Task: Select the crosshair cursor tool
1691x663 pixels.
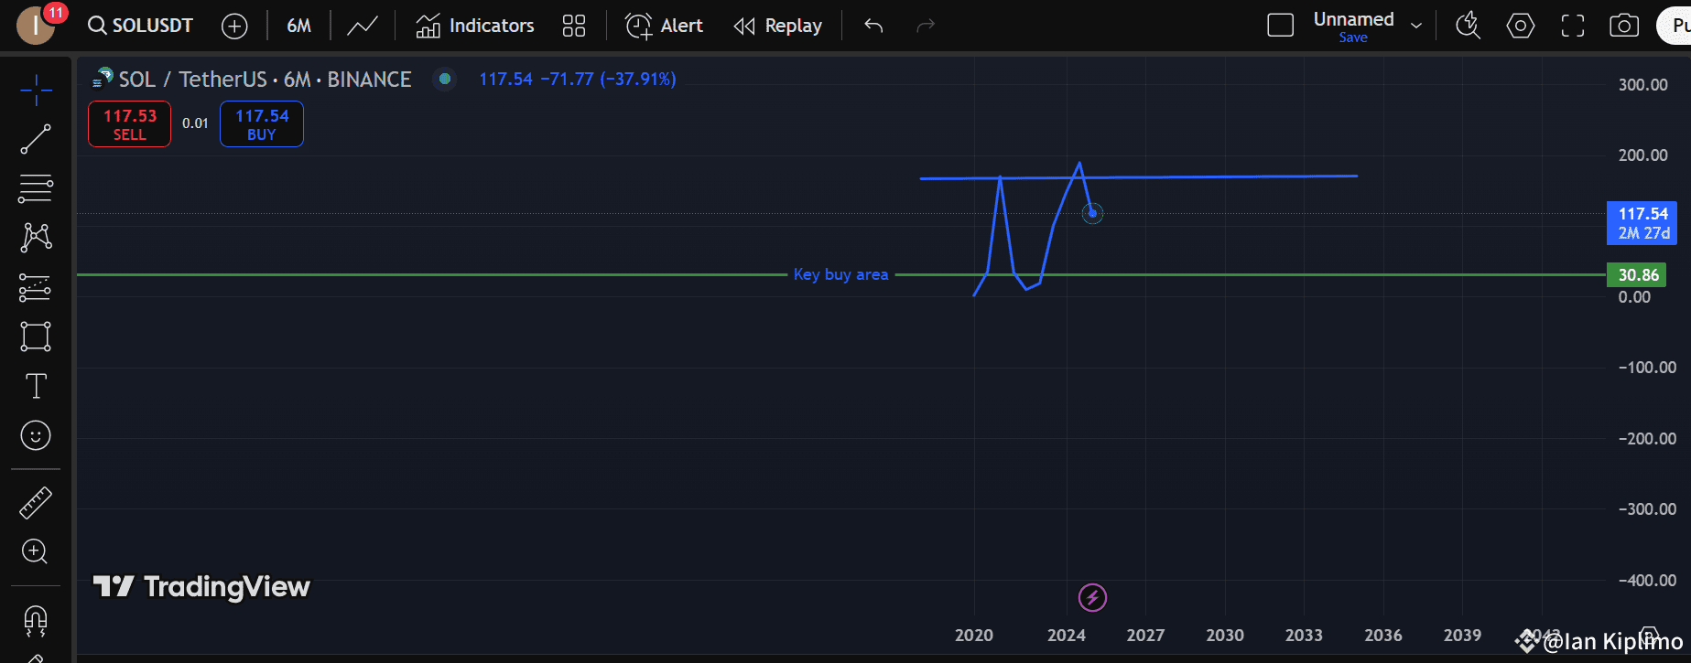Action: pos(36,91)
